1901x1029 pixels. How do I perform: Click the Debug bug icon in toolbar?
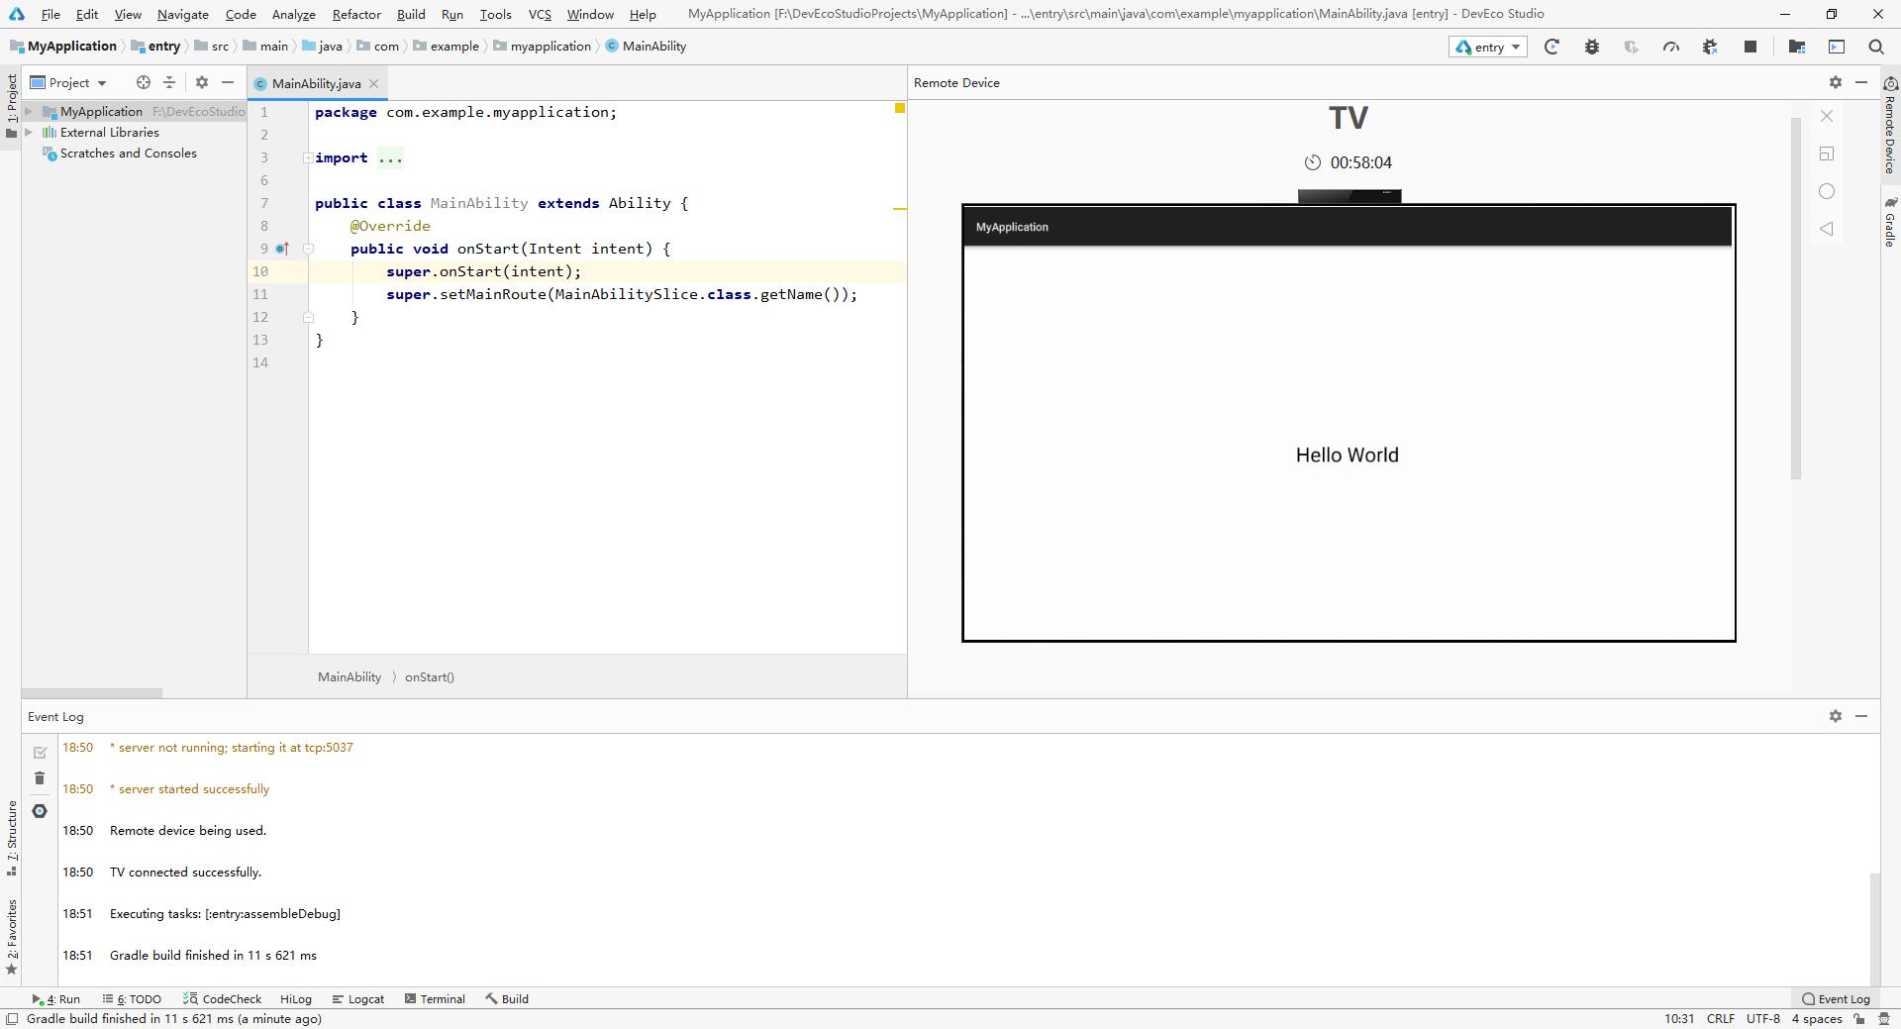(1592, 47)
